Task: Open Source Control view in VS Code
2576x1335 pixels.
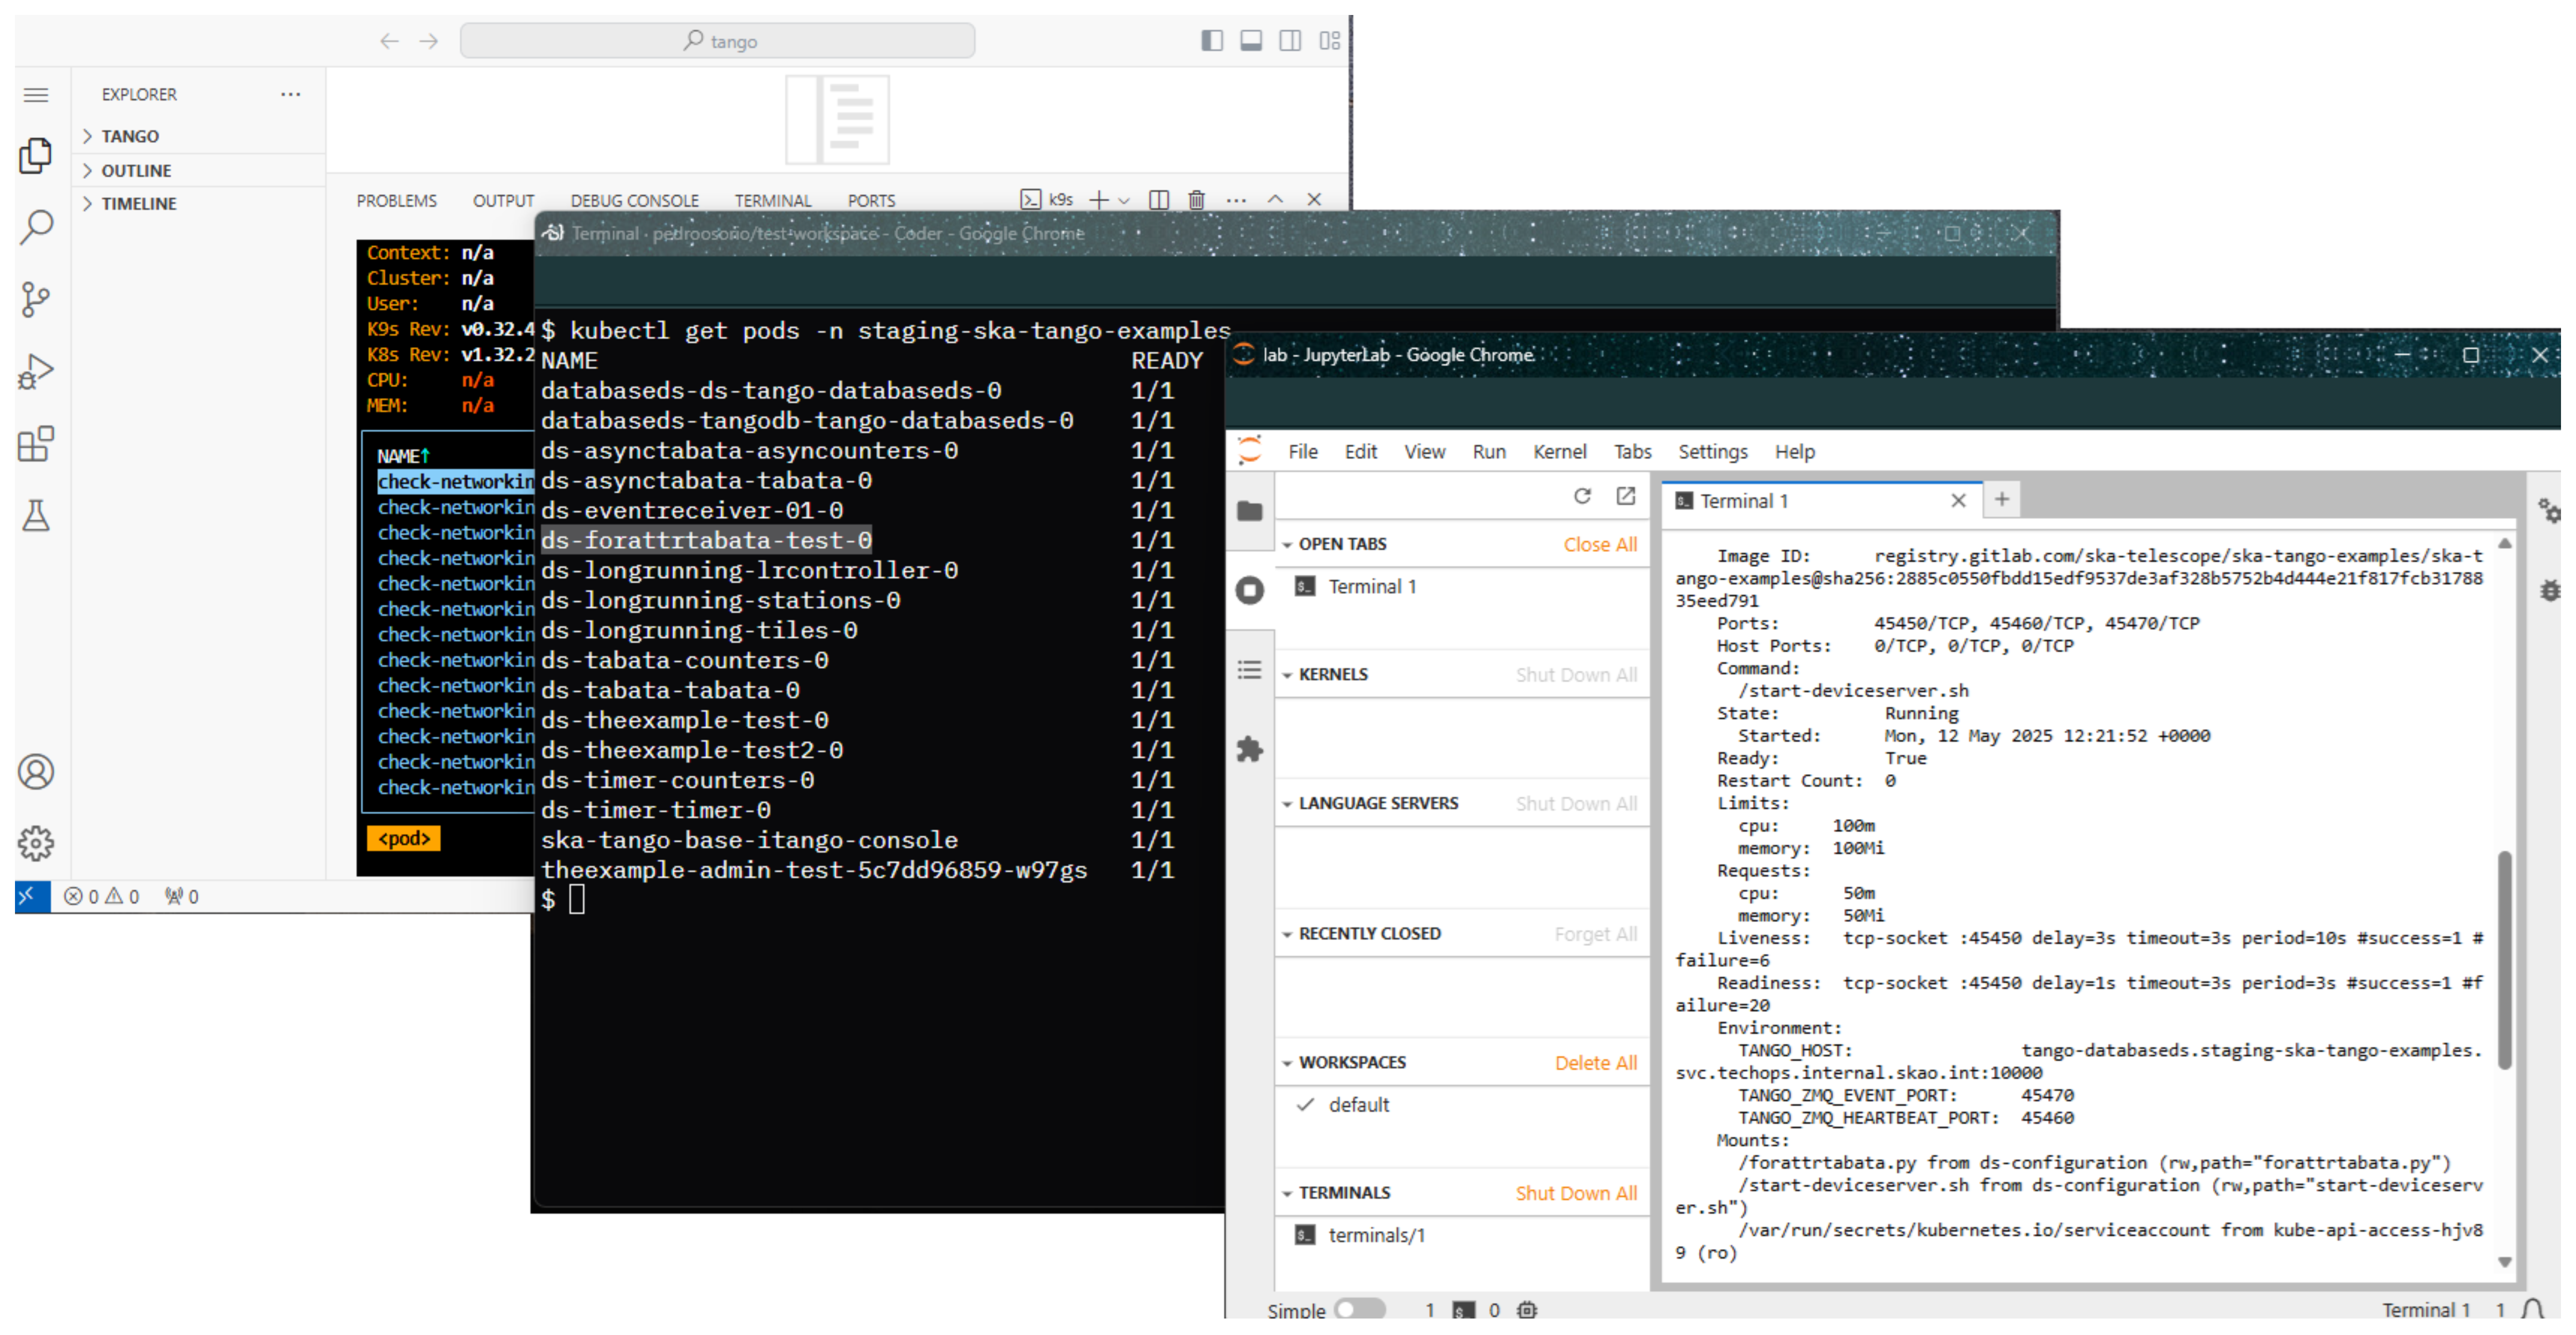Action: (36, 299)
